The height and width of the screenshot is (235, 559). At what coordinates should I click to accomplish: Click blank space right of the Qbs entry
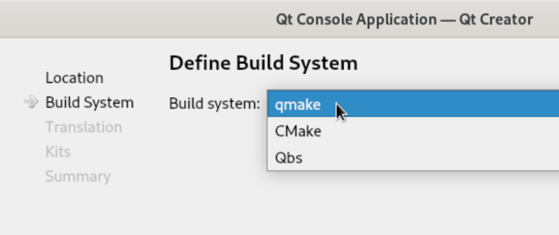pyautogui.click(x=438, y=158)
